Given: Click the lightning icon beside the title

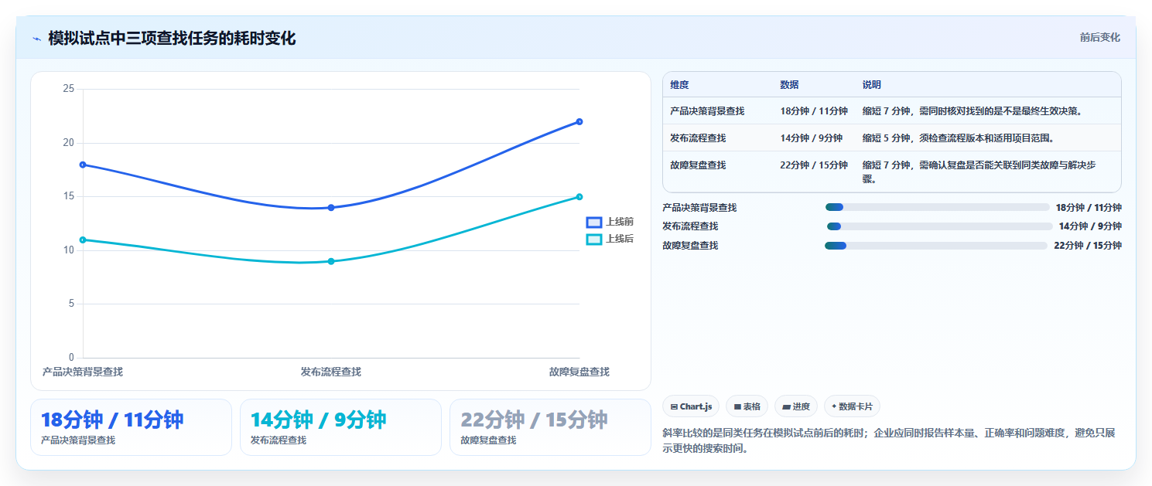Looking at the screenshot, I should tap(36, 39).
